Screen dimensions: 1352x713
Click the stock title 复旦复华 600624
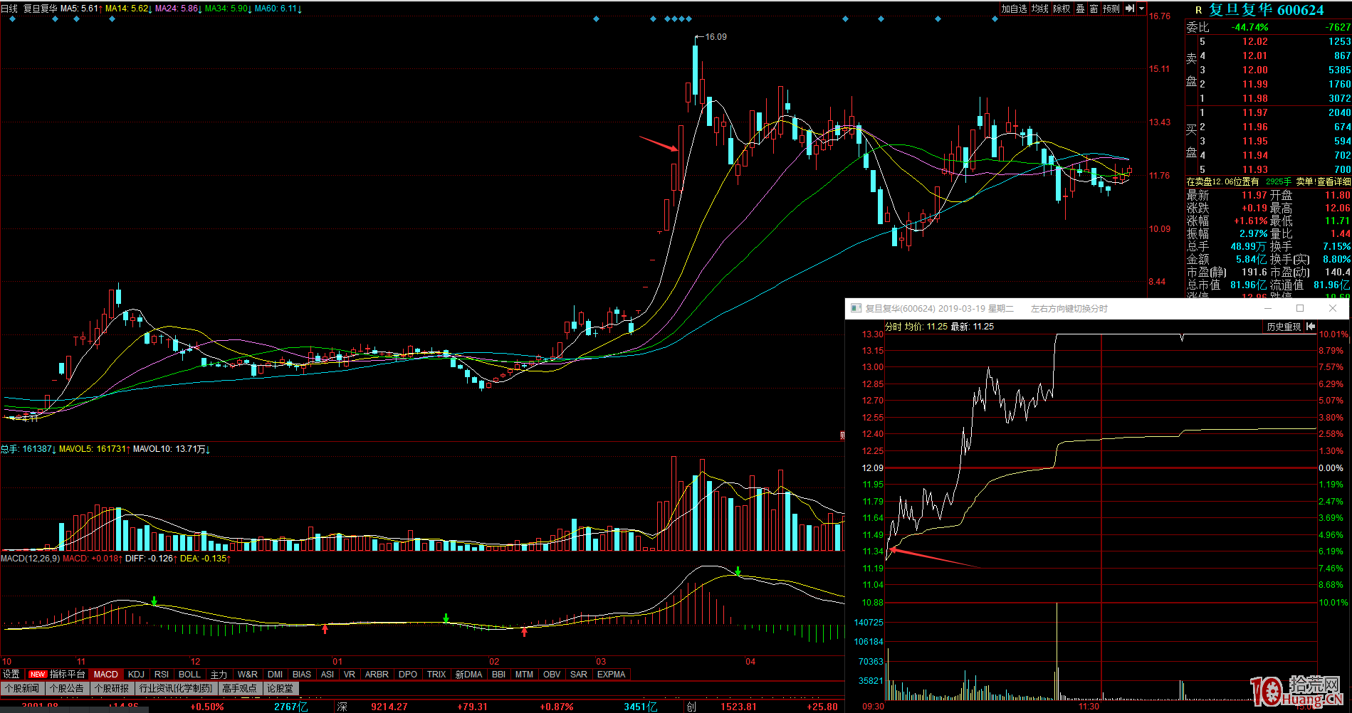(1266, 10)
